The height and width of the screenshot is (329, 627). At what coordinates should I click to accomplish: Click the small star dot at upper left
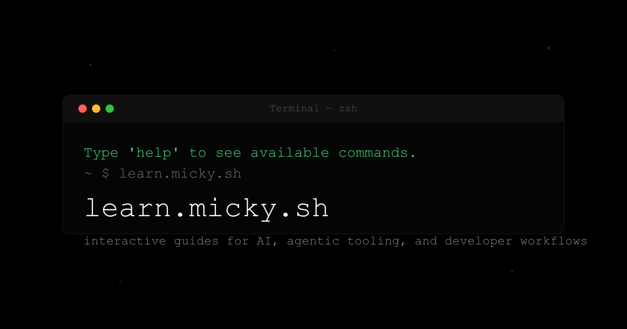point(90,65)
